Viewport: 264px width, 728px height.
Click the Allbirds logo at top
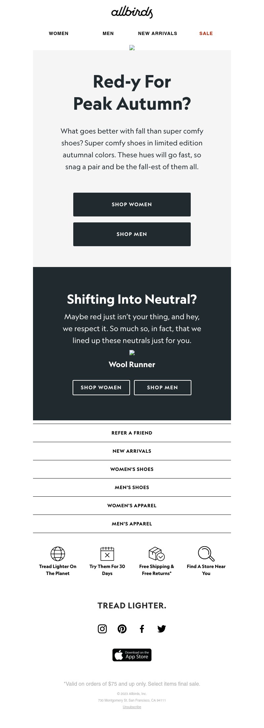[x=132, y=12]
